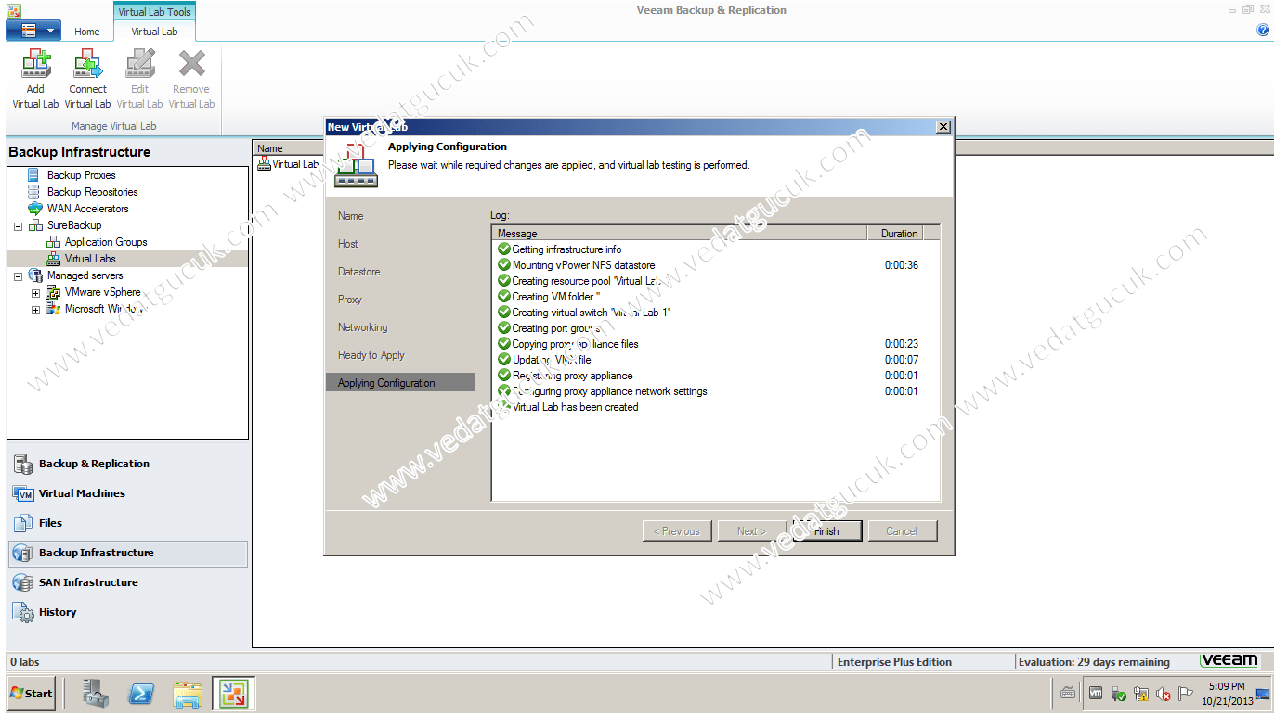Open the application main menu button
This screenshot has height=715, width=1275.
click(33, 31)
